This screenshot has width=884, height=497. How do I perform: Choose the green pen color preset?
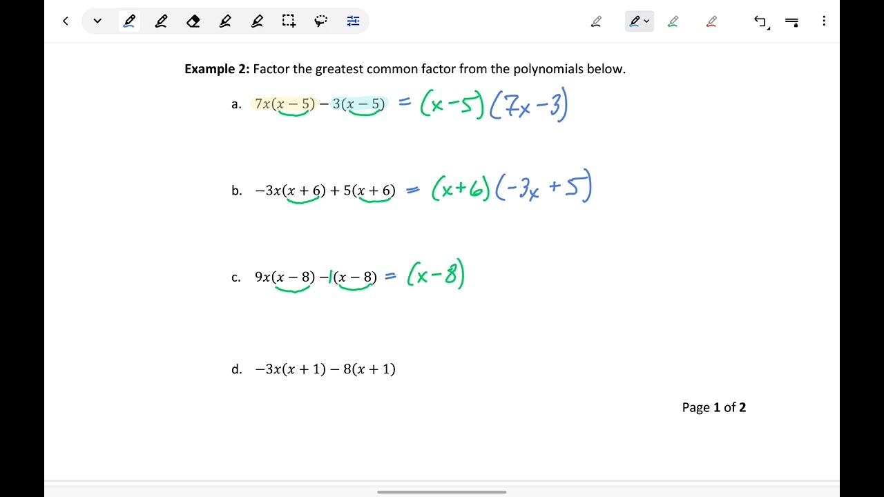click(673, 21)
